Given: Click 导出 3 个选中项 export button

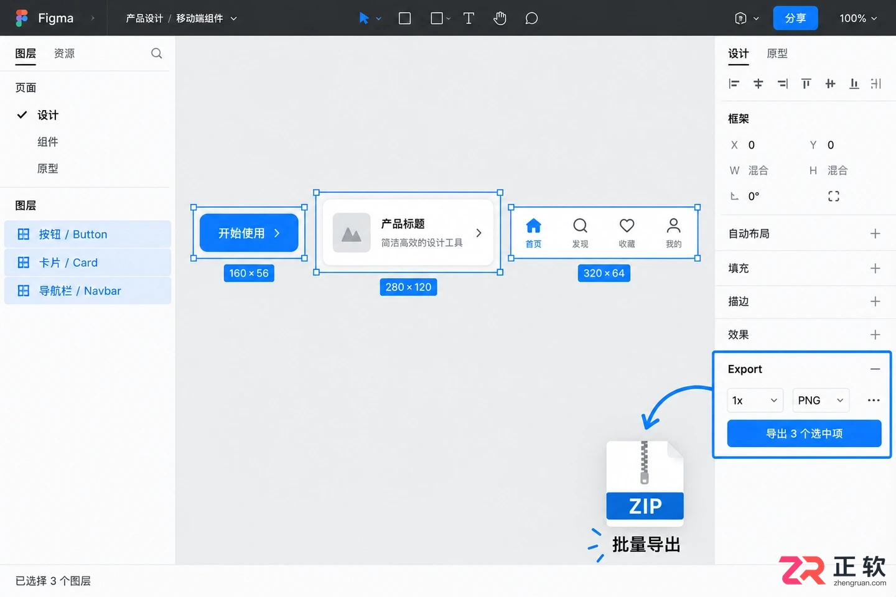Looking at the screenshot, I should (x=804, y=433).
